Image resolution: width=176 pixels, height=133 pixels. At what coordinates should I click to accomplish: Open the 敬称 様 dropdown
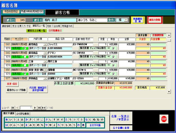pos(126,20)
